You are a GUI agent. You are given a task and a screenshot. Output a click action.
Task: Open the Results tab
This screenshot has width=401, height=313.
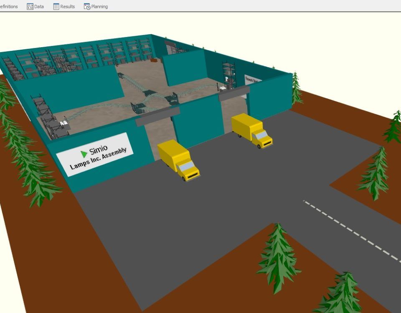67,7
